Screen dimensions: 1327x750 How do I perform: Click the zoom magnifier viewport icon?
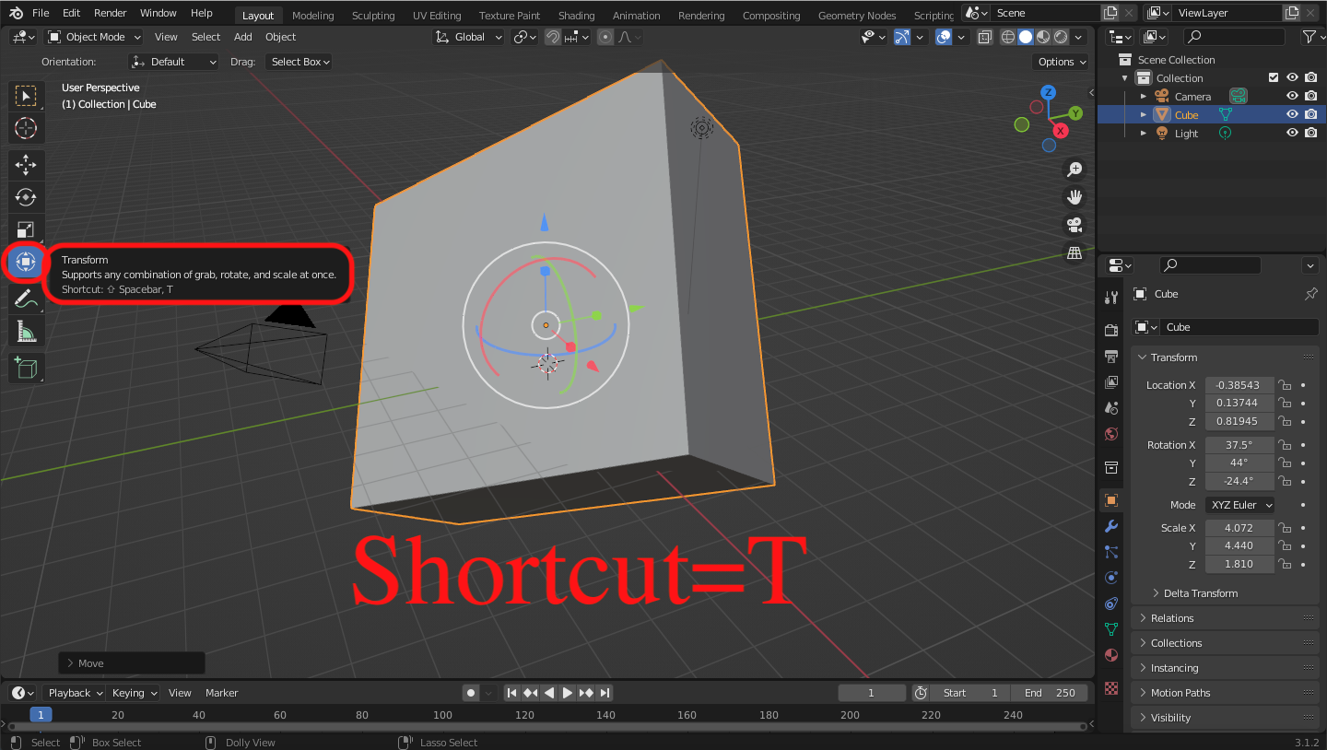point(1074,170)
